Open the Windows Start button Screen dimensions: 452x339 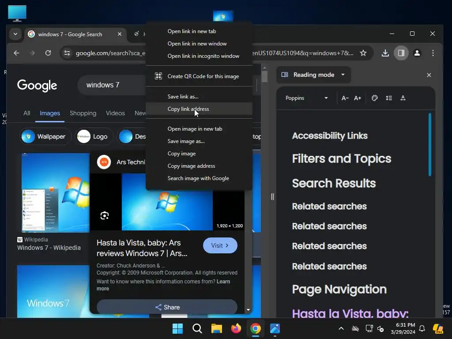coord(177,328)
